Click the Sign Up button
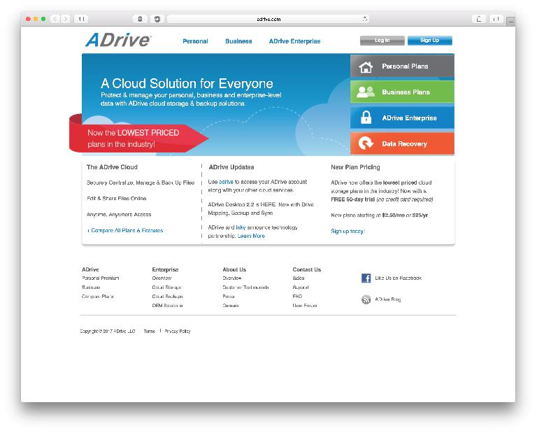The height and width of the screenshot is (433, 537). click(430, 41)
